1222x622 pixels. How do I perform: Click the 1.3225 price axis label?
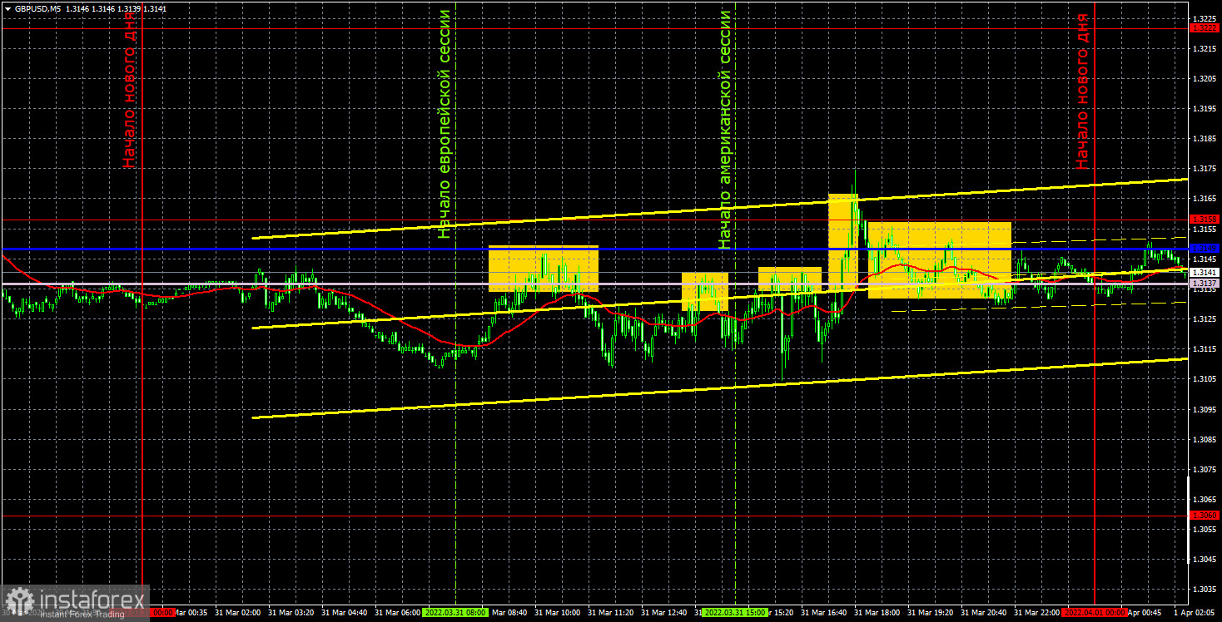1205,18
